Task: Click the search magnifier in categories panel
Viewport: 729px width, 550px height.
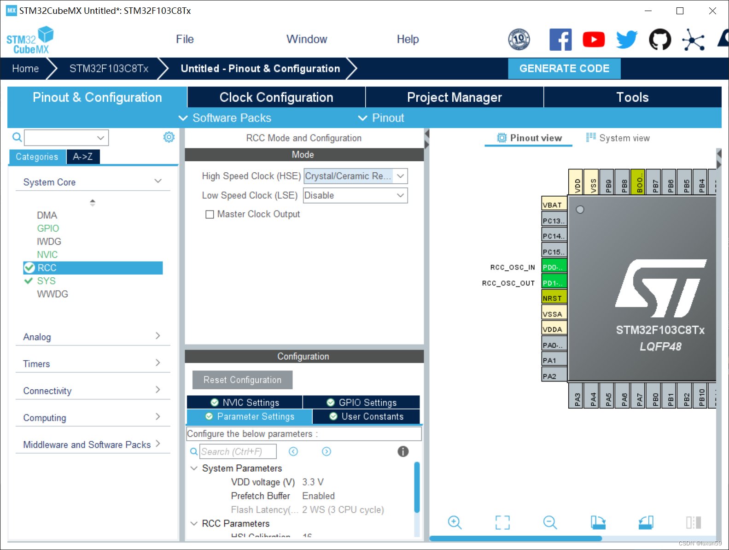Action: (x=17, y=137)
